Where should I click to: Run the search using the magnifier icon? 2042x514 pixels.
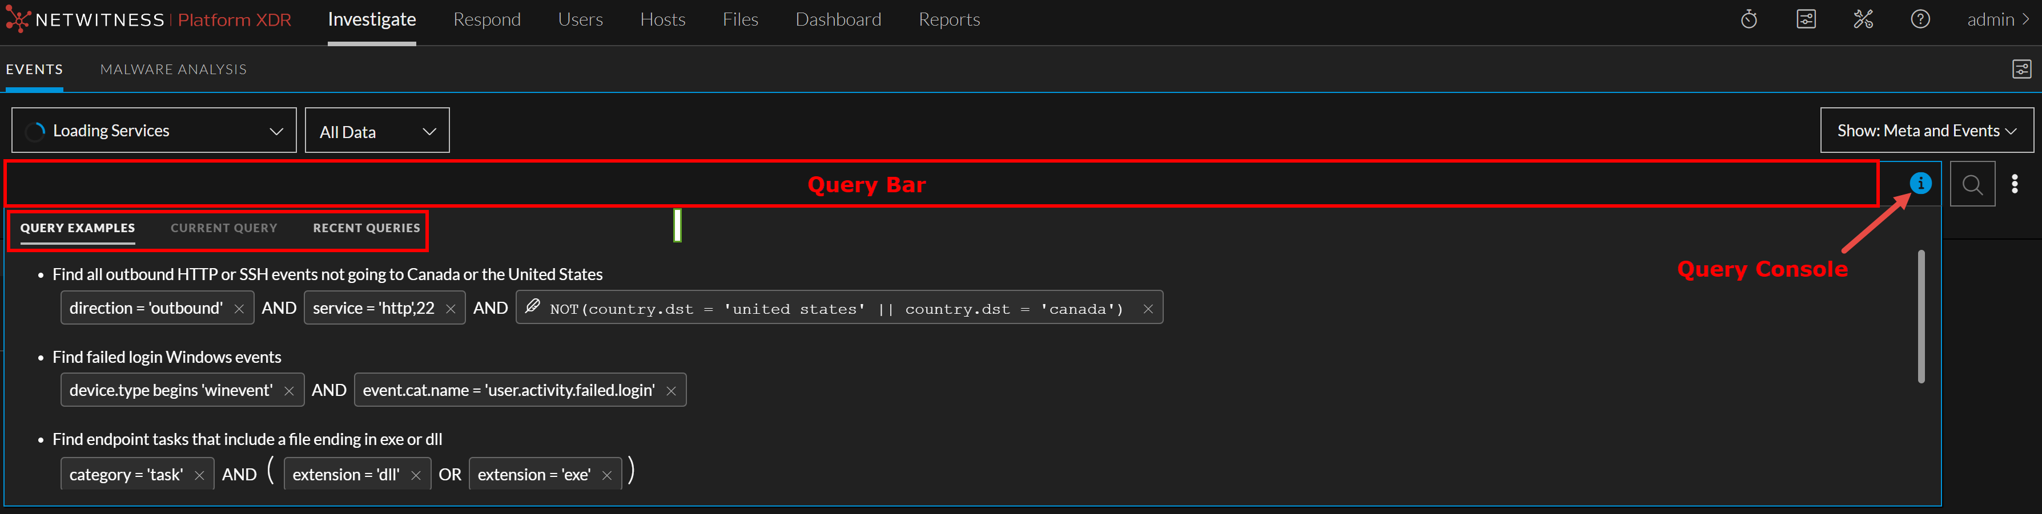coord(1973,183)
